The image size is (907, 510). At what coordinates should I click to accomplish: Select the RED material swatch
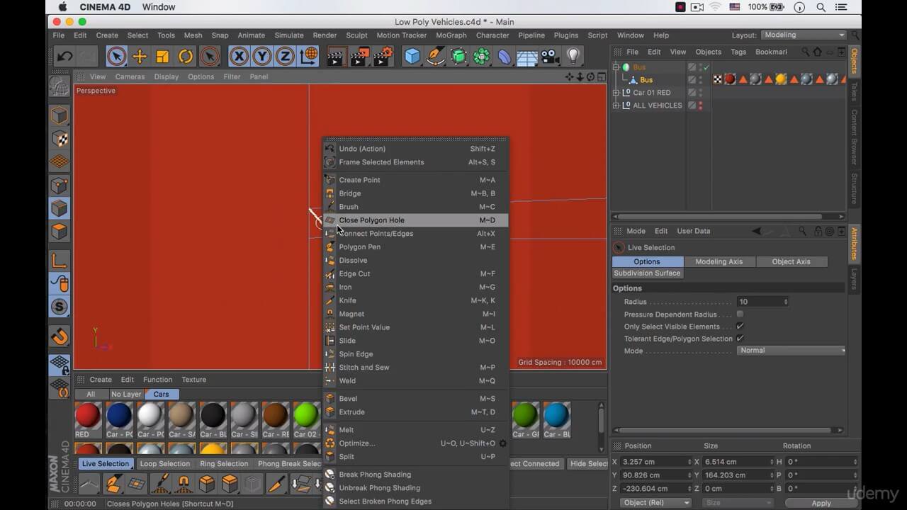click(x=88, y=416)
